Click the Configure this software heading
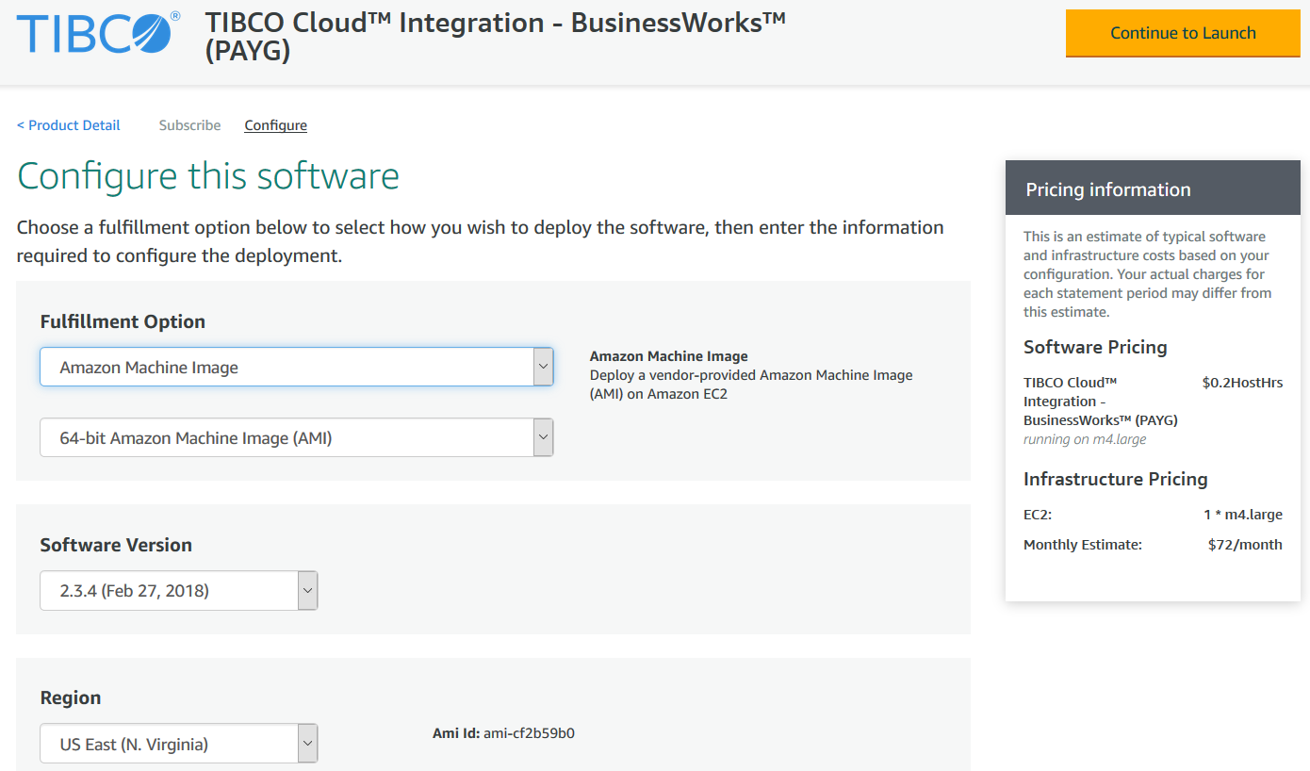Image resolution: width=1310 pixels, height=771 pixels. pos(208,176)
